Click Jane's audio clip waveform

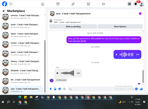(67, 73)
